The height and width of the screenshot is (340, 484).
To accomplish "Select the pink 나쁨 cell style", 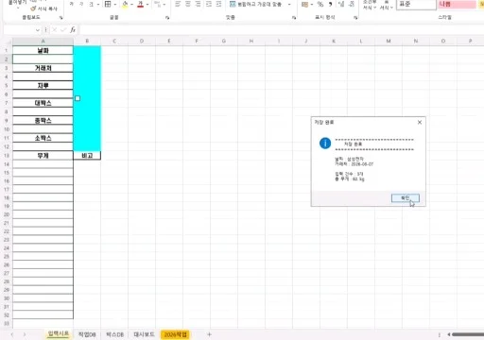I will click(x=457, y=5).
